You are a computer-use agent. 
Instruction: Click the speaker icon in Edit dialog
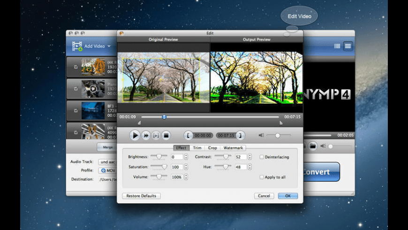(261, 135)
